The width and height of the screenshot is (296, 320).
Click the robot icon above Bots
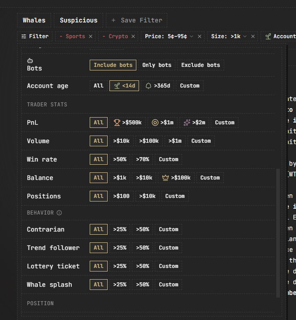pos(30,61)
